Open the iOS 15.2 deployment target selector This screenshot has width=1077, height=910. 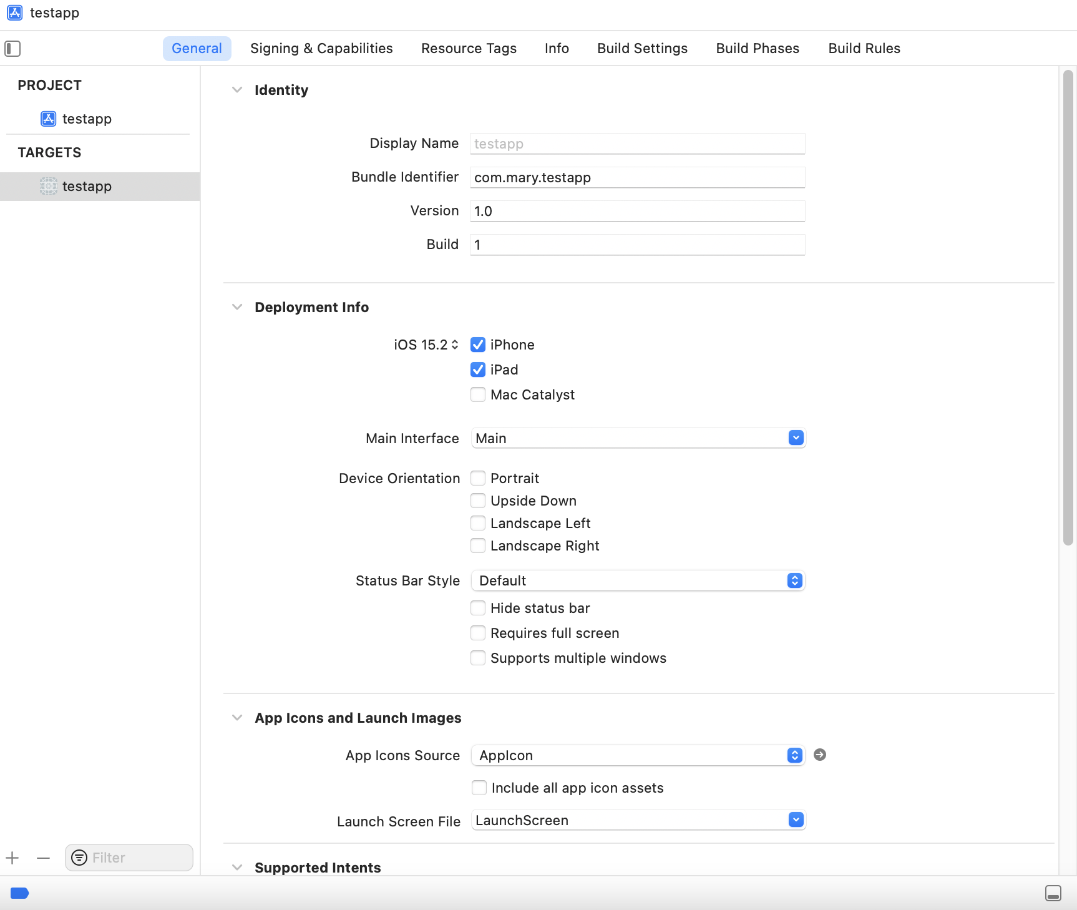point(426,345)
